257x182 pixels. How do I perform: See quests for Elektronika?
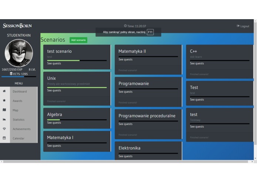[x=126, y=156]
